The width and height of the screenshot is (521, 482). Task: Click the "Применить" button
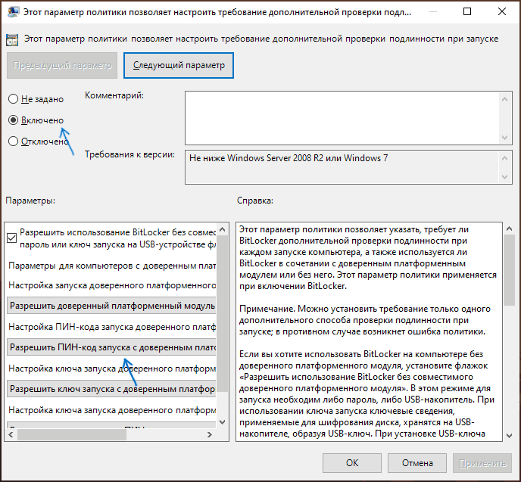[482, 463]
